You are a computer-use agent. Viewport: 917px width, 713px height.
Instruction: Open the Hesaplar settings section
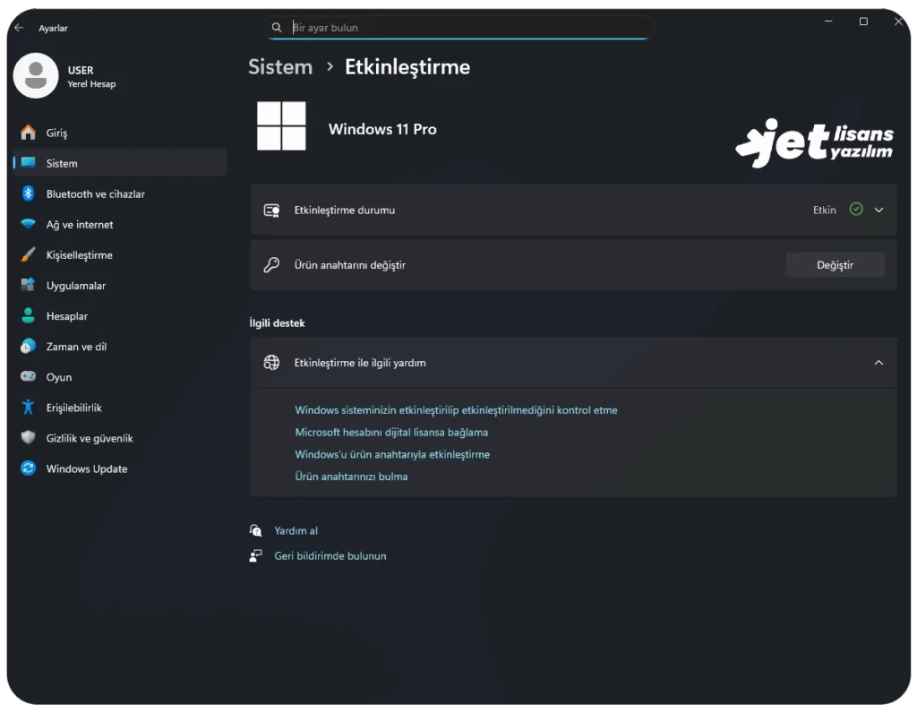(x=67, y=316)
